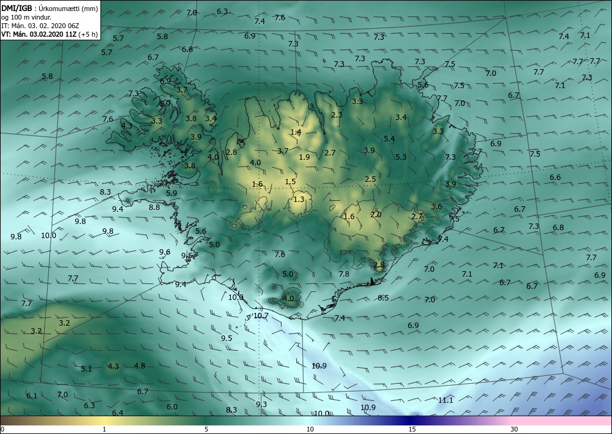Viewport: 612px width, 434px height.
Task: Click the 2.0 value over the large glacier
Action: coord(376,215)
